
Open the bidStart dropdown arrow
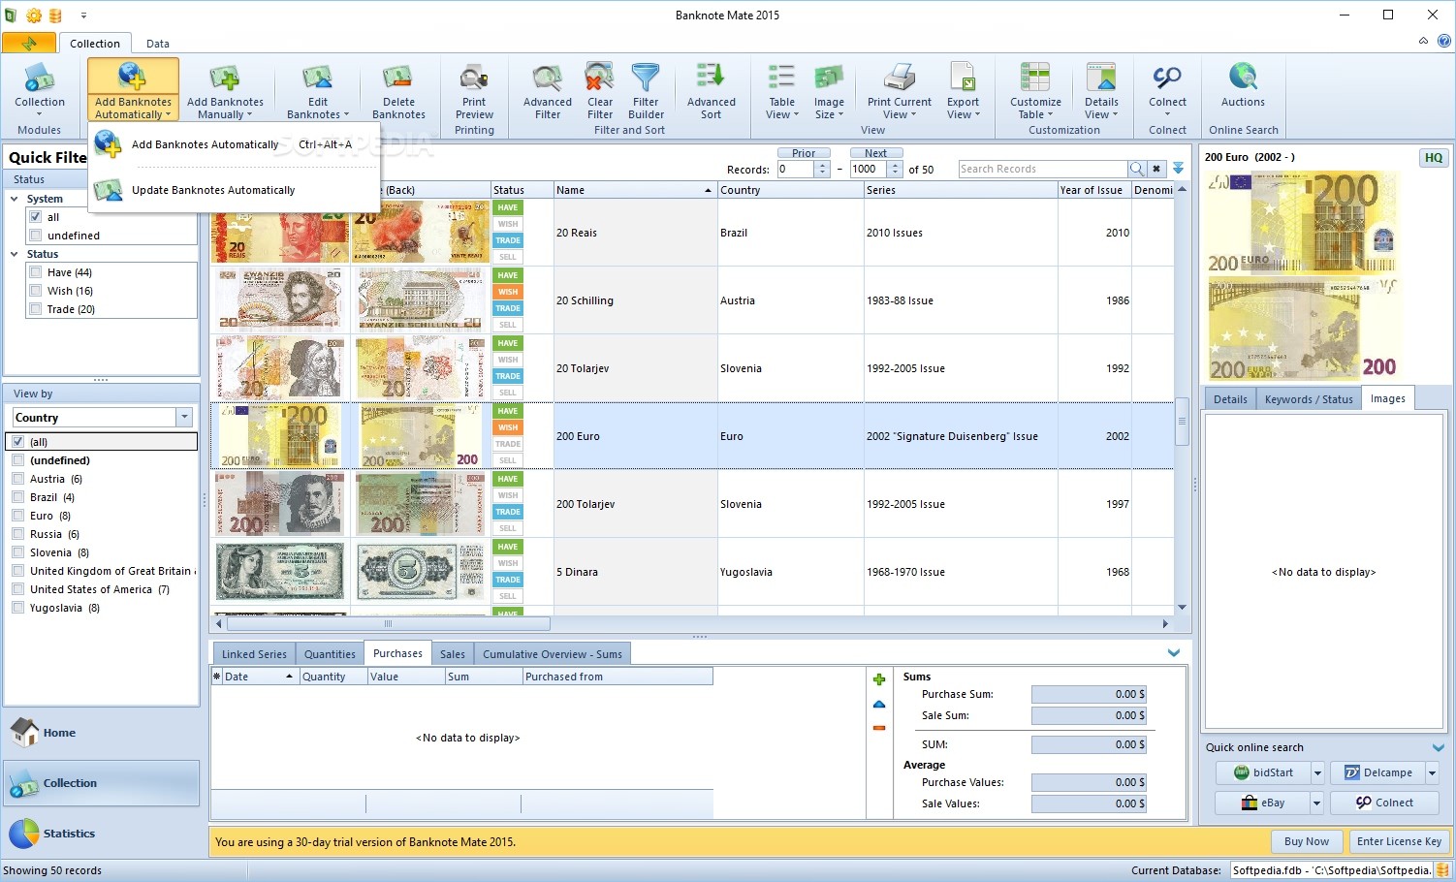pyautogui.click(x=1316, y=772)
